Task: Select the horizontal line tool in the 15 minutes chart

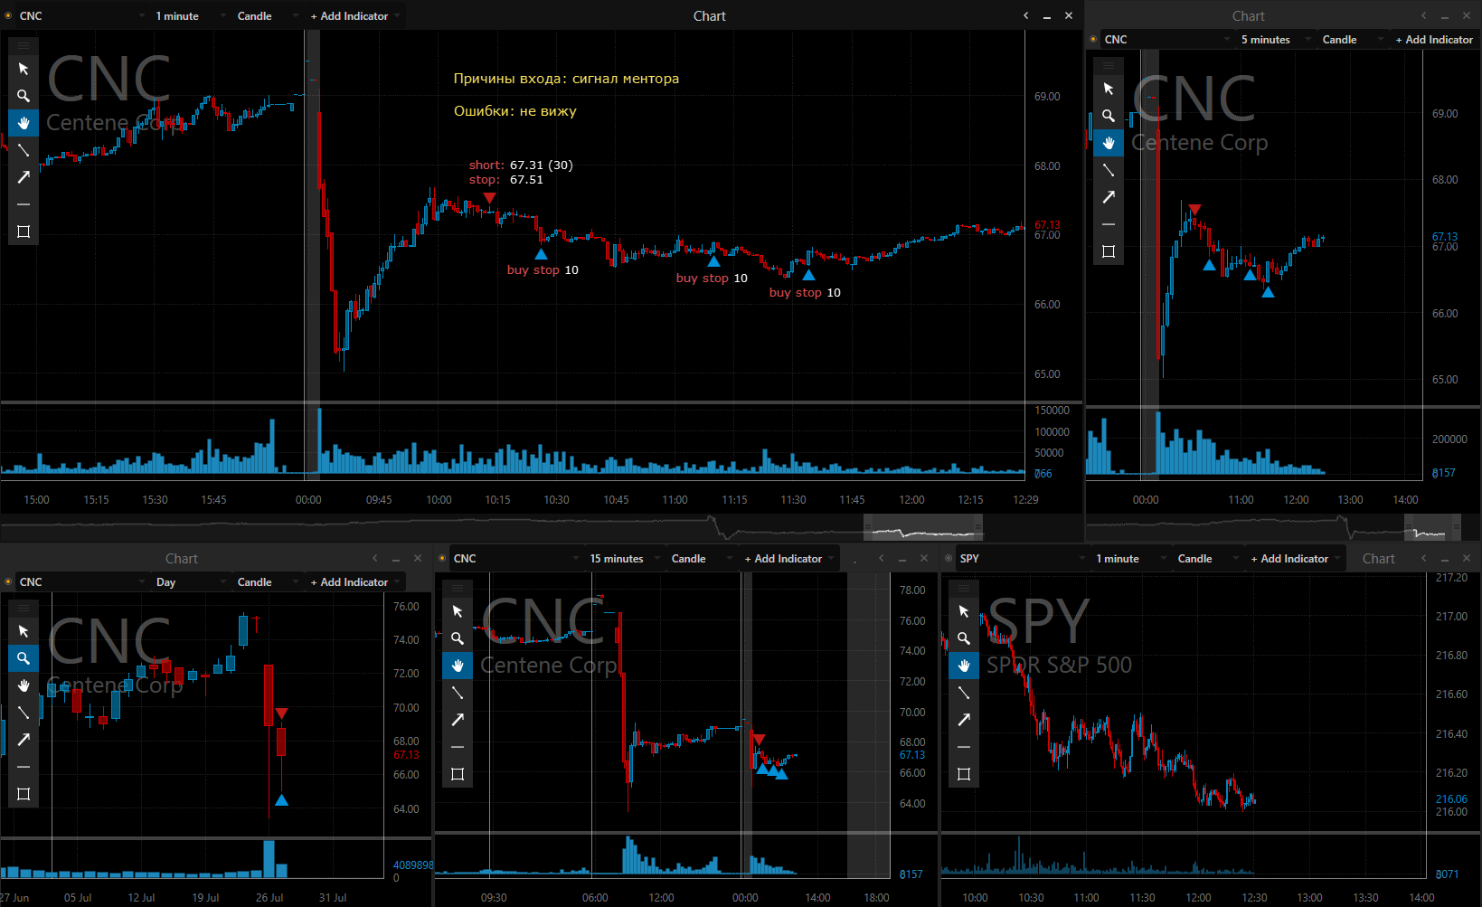Action: point(458,747)
